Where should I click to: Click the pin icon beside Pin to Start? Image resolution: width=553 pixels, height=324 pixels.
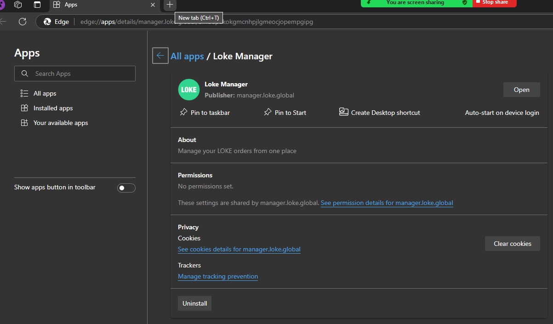(x=268, y=112)
